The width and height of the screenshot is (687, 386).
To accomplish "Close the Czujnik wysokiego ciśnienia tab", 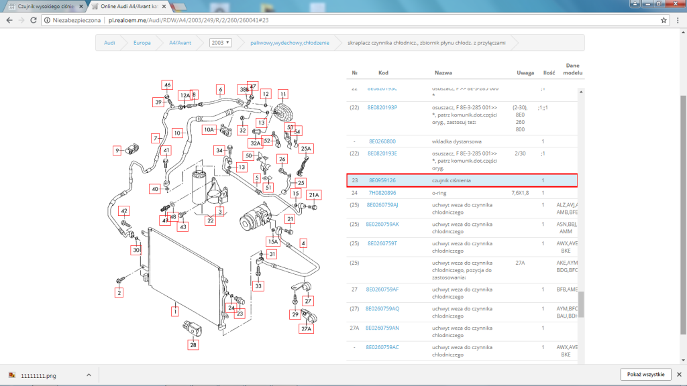I will click(81, 7).
